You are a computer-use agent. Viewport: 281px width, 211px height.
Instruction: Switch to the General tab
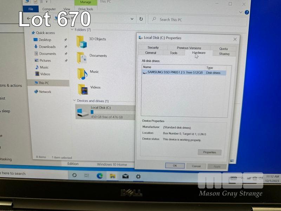[x=151, y=53]
